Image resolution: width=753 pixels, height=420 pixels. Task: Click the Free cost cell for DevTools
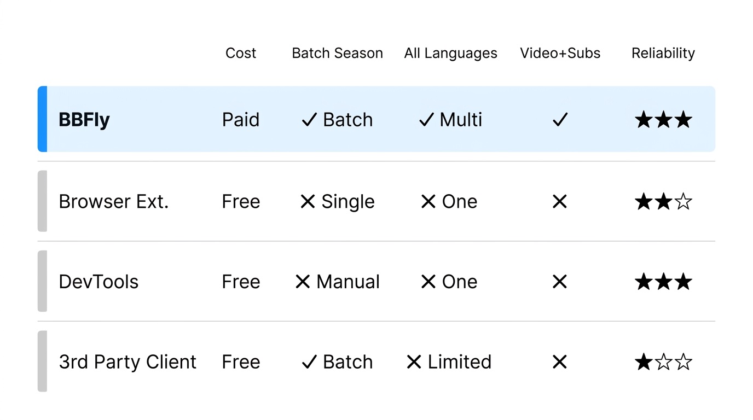(241, 282)
